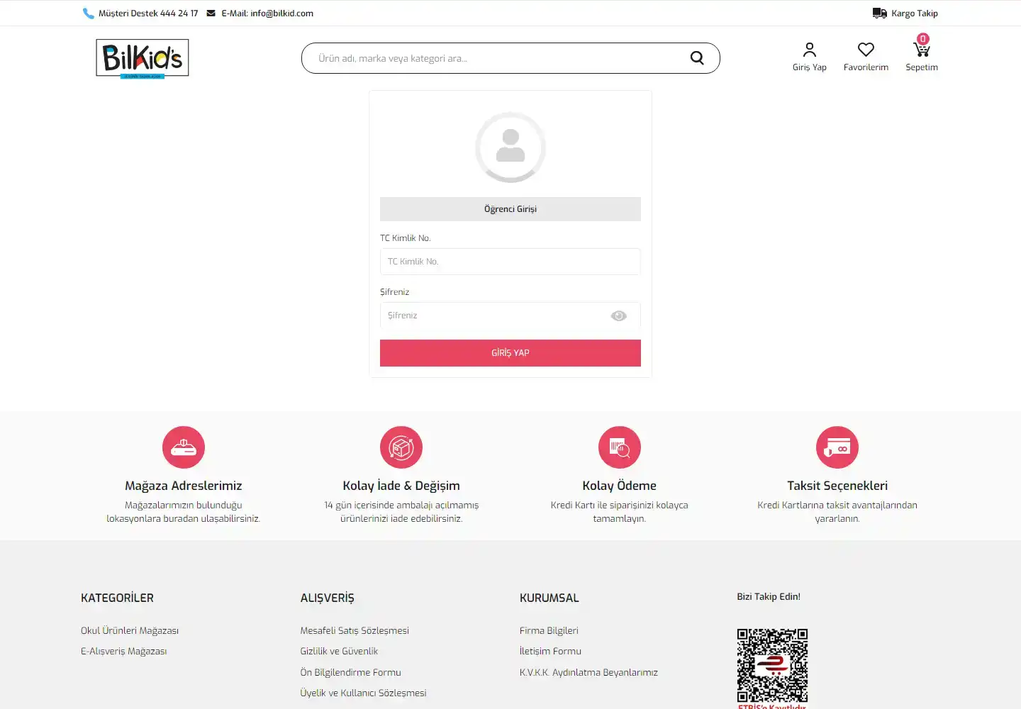
Task: Click the KATEGORİLER footer heading
Action: [117, 598]
